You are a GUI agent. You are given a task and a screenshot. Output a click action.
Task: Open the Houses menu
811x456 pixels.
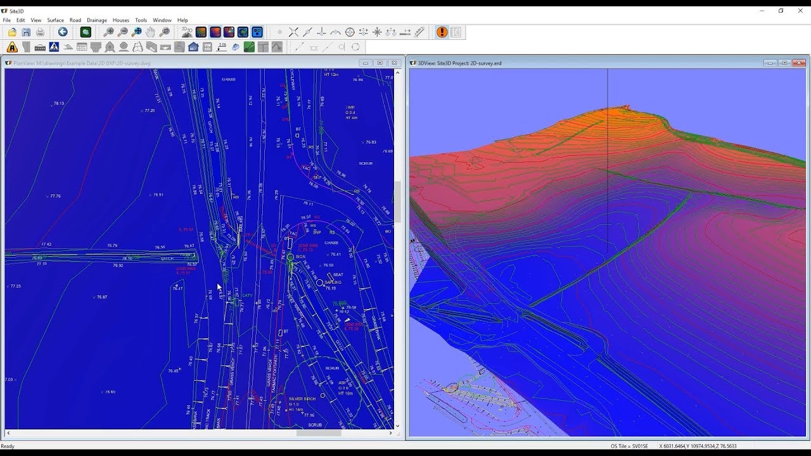click(x=121, y=20)
